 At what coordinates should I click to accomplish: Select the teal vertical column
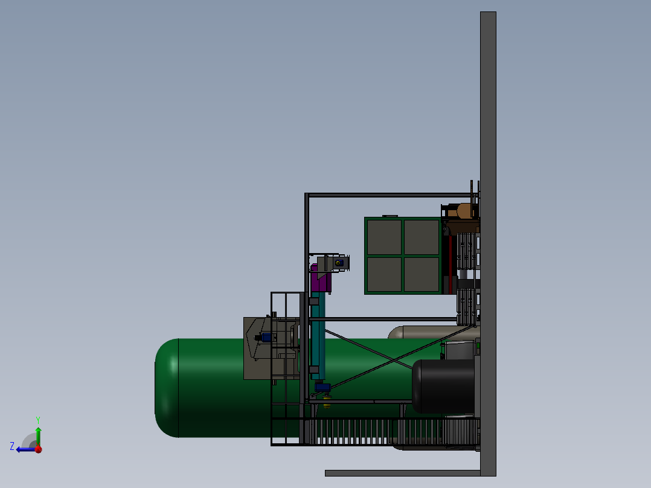[x=318, y=336]
